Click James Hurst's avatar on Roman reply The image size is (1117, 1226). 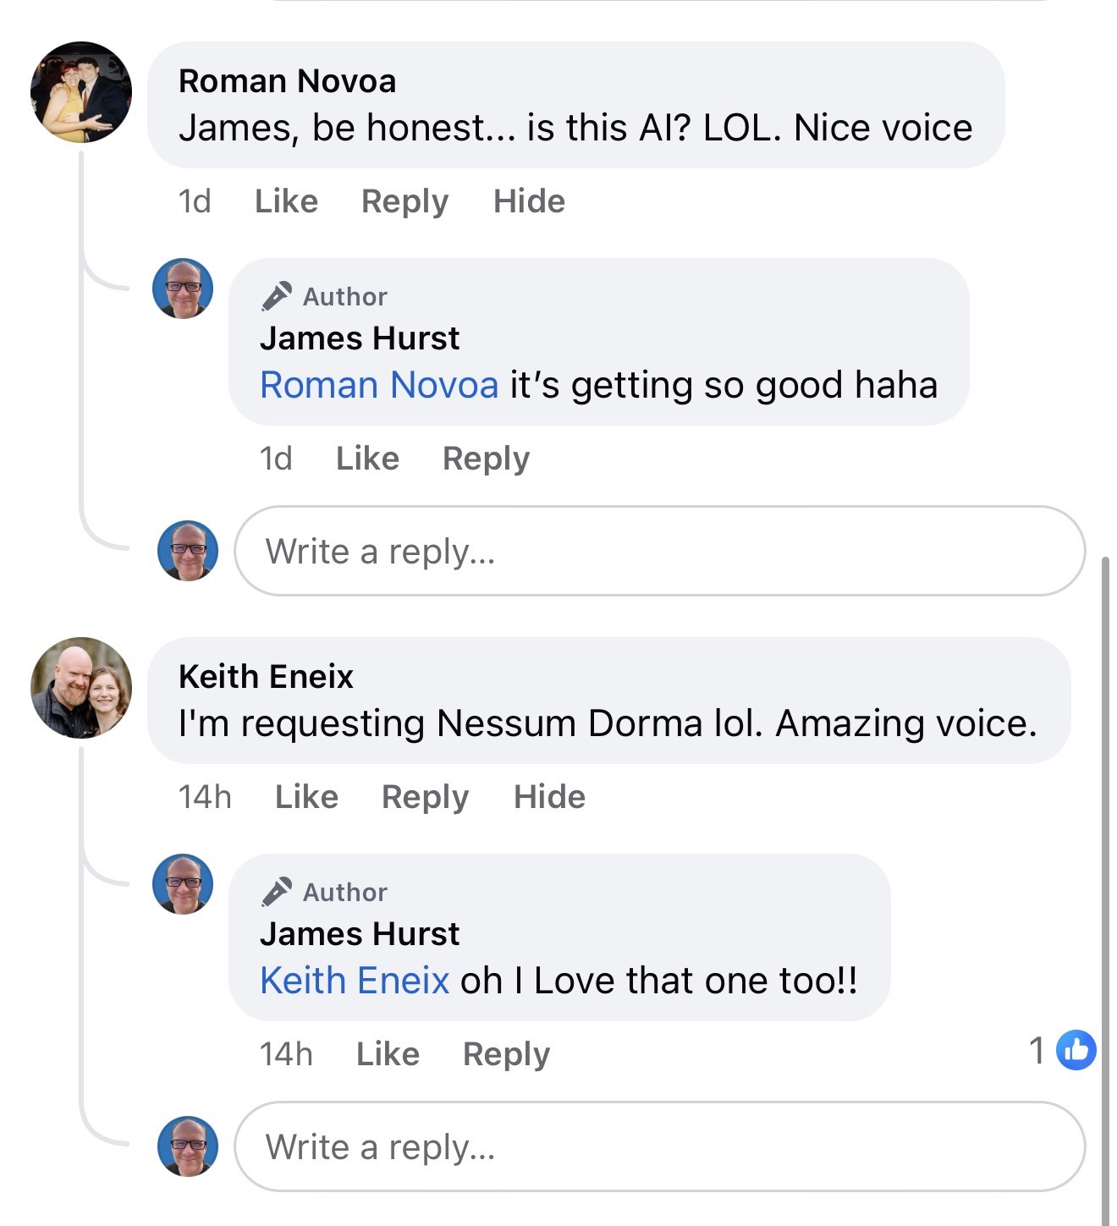183,289
